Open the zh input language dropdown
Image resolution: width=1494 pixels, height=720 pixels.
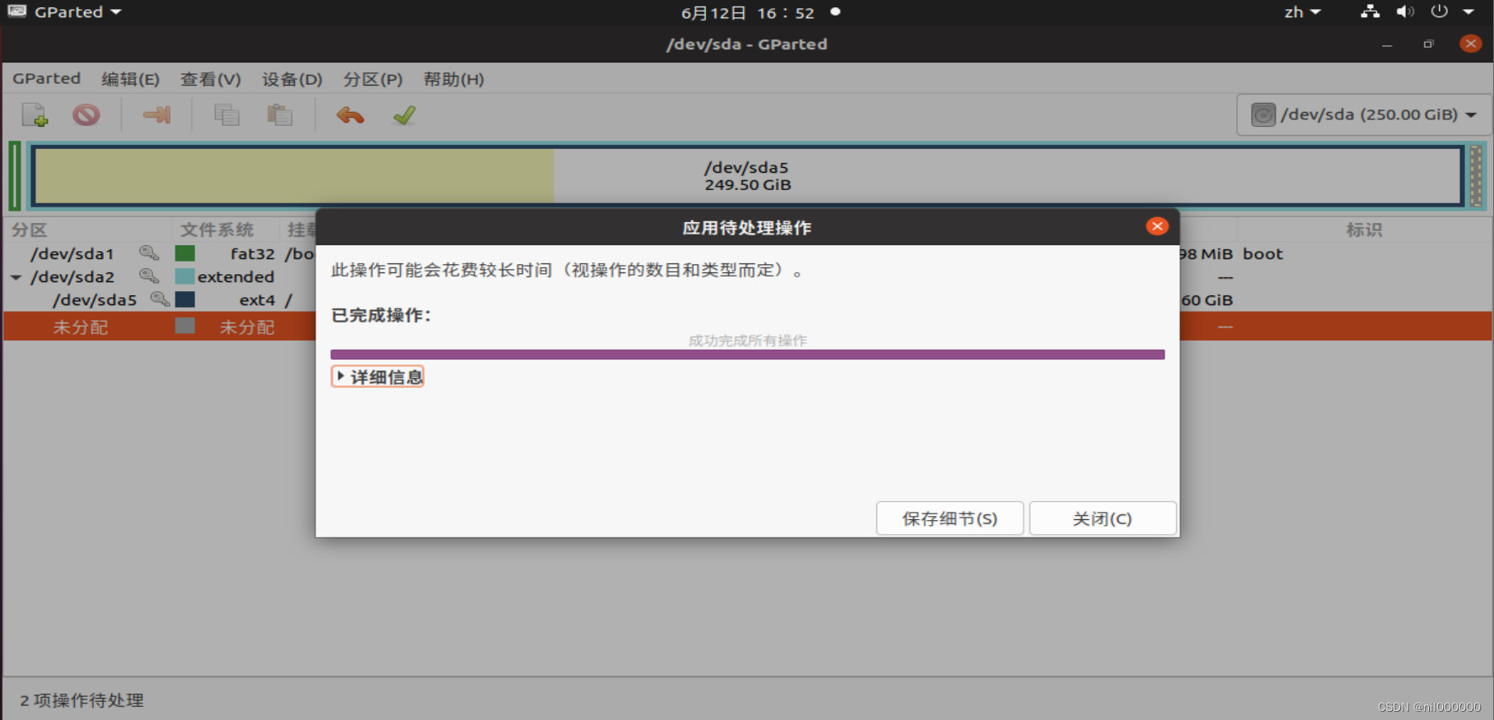1302,12
